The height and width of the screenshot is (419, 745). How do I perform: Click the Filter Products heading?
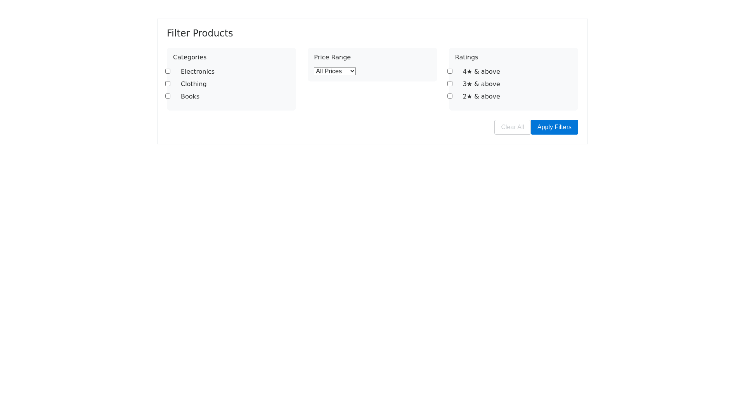pyautogui.click(x=200, y=33)
